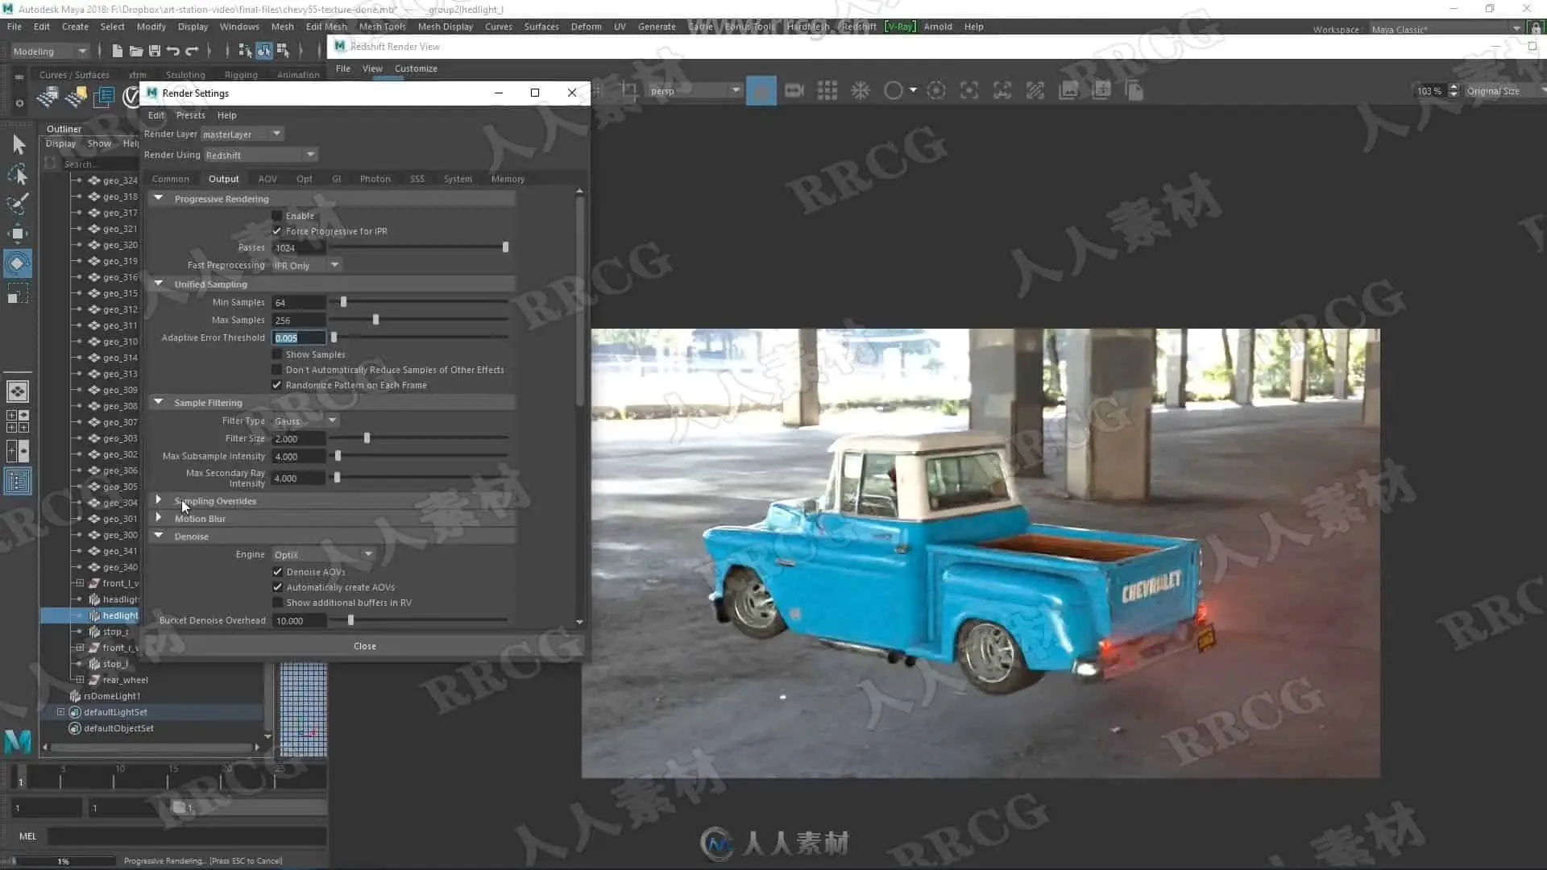Enable Progressive Rendering checkbox
The image size is (1547, 870).
point(277,216)
